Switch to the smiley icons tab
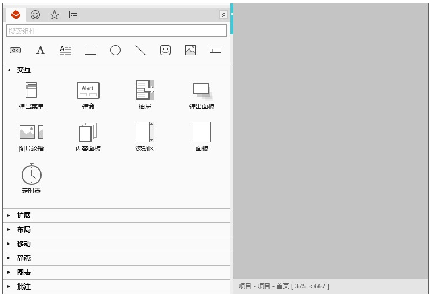431x297 pixels. click(x=35, y=15)
